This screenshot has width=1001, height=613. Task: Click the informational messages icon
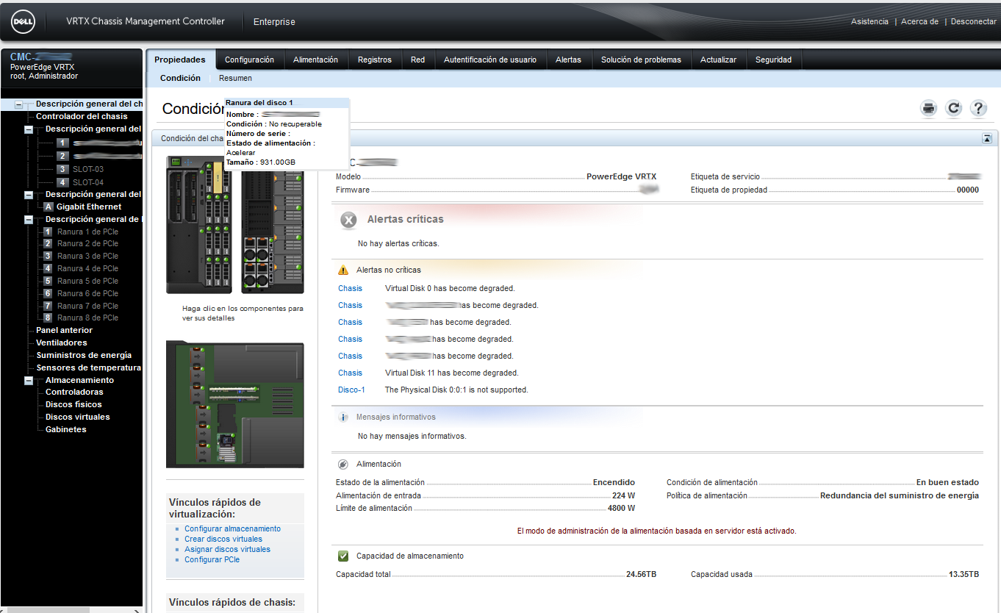click(343, 417)
